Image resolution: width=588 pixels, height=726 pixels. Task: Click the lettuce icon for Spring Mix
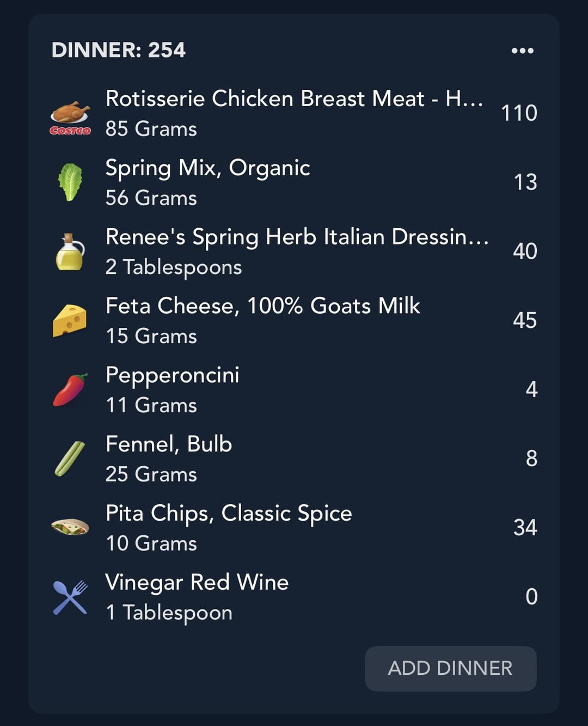(x=70, y=182)
